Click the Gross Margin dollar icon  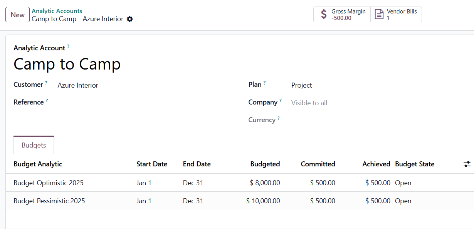[x=324, y=15]
